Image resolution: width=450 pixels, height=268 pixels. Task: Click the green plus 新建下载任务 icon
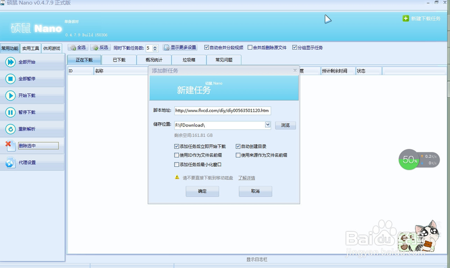(x=405, y=18)
